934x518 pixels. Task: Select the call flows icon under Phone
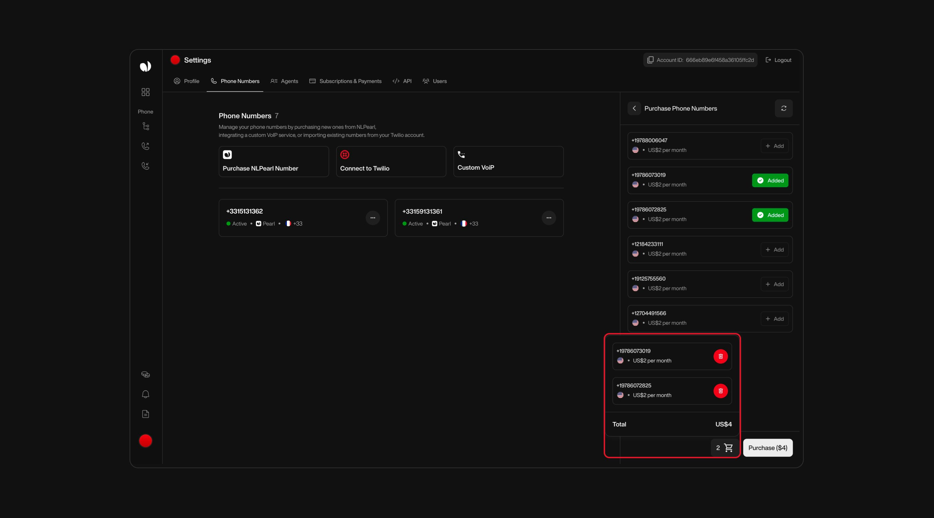click(145, 126)
